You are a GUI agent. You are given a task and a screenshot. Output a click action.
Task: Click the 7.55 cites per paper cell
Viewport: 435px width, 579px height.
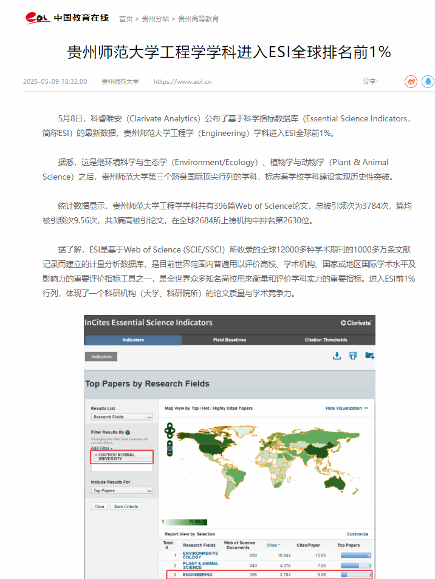click(322, 565)
